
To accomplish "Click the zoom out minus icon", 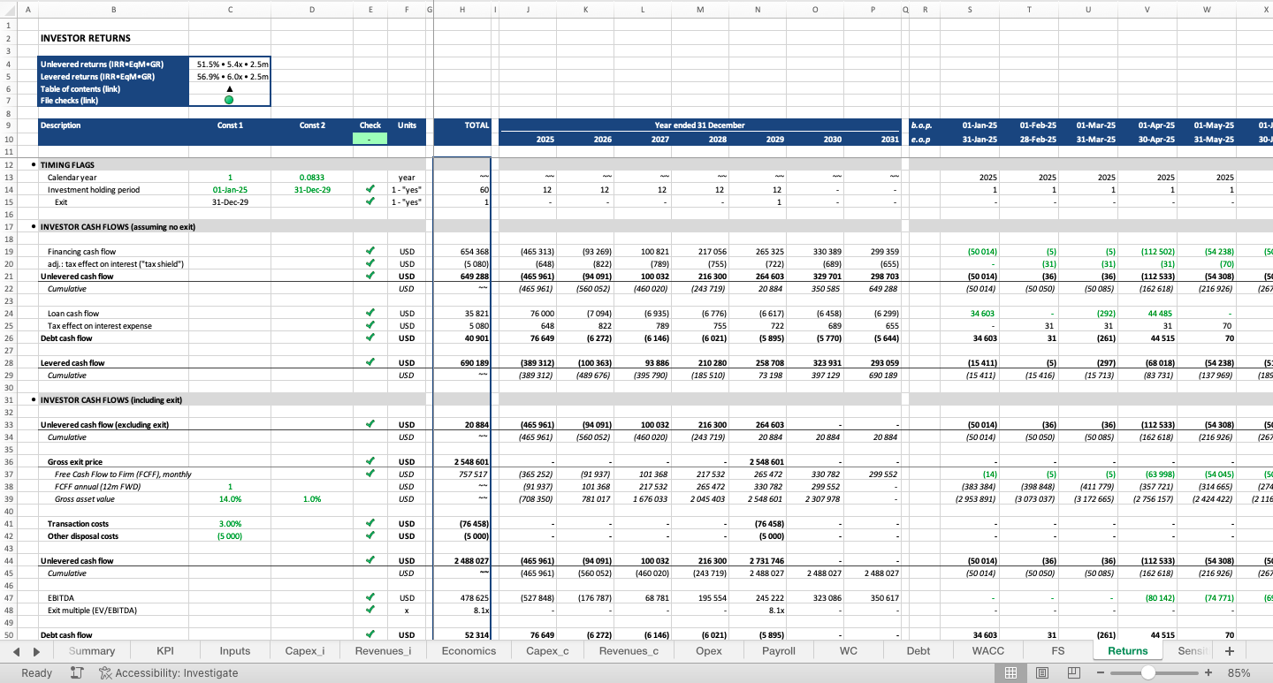I will tap(1101, 672).
